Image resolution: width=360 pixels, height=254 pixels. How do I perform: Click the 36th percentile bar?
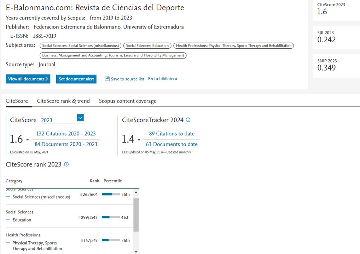[111, 240]
